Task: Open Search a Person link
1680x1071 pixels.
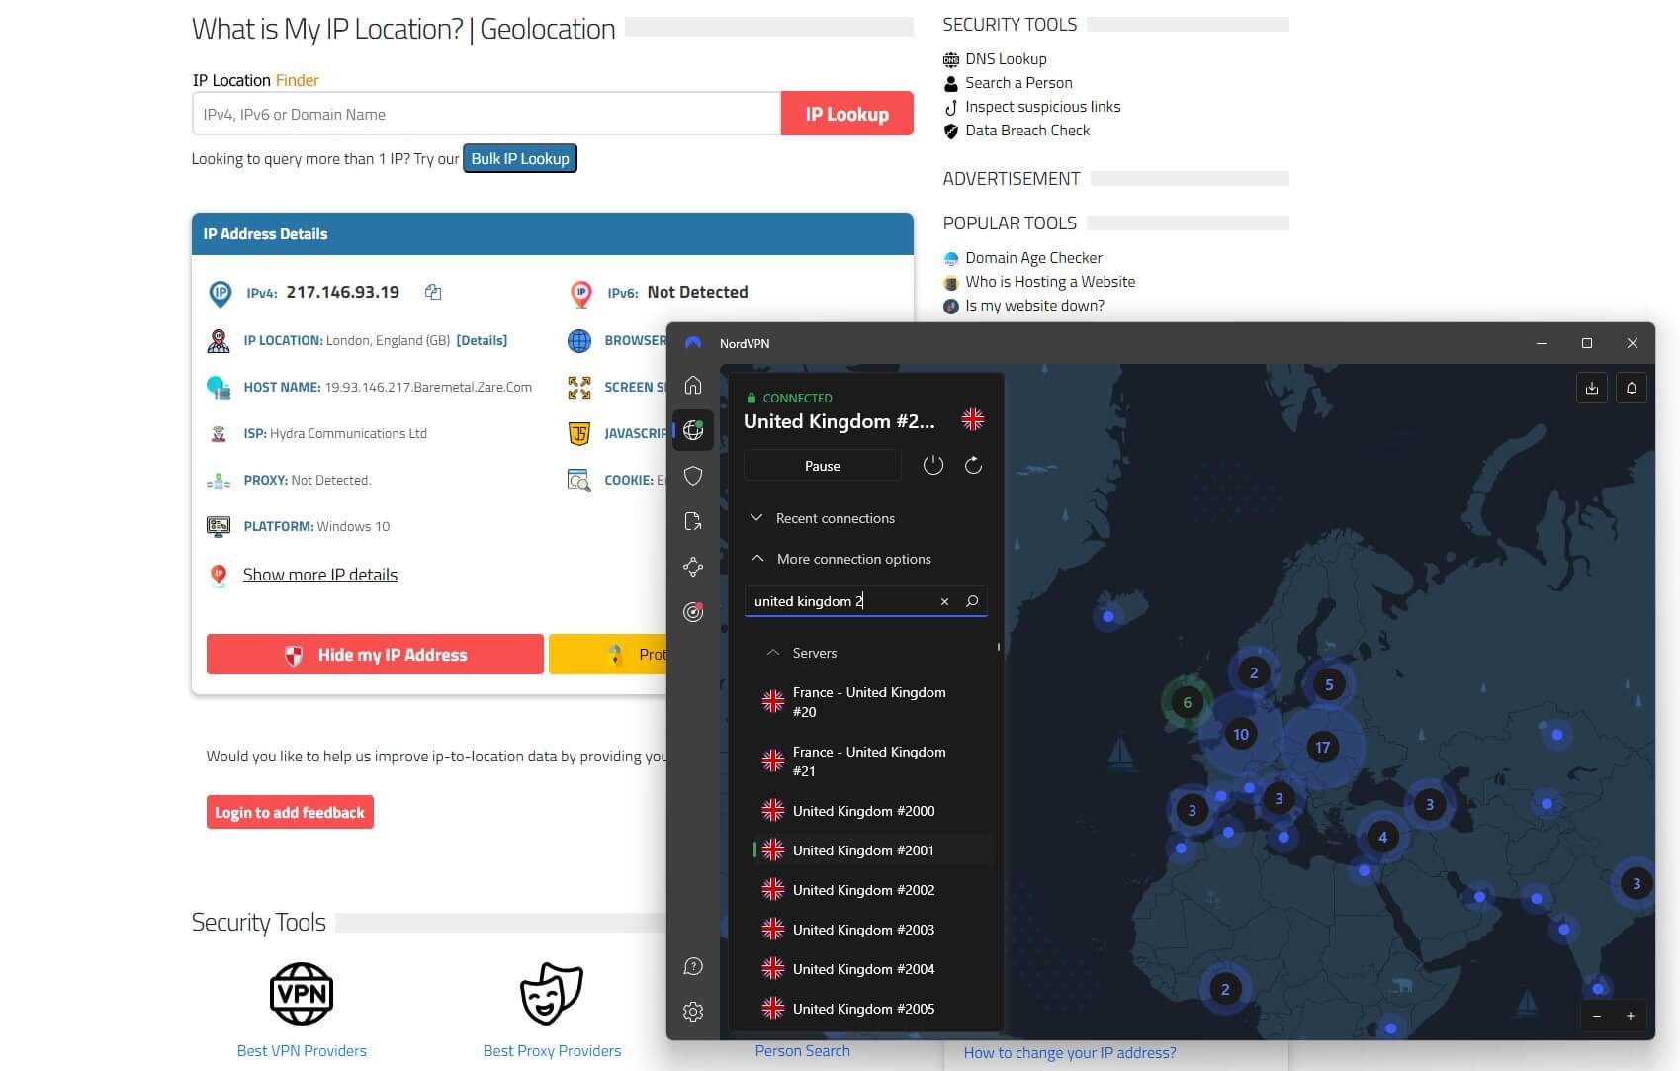Action: pos(1018,83)
